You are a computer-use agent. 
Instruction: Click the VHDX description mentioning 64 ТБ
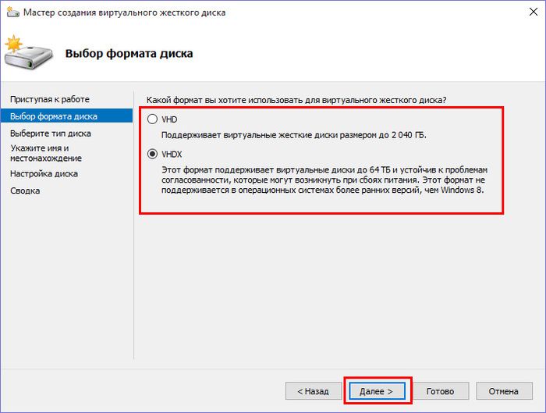click(324, 180)
